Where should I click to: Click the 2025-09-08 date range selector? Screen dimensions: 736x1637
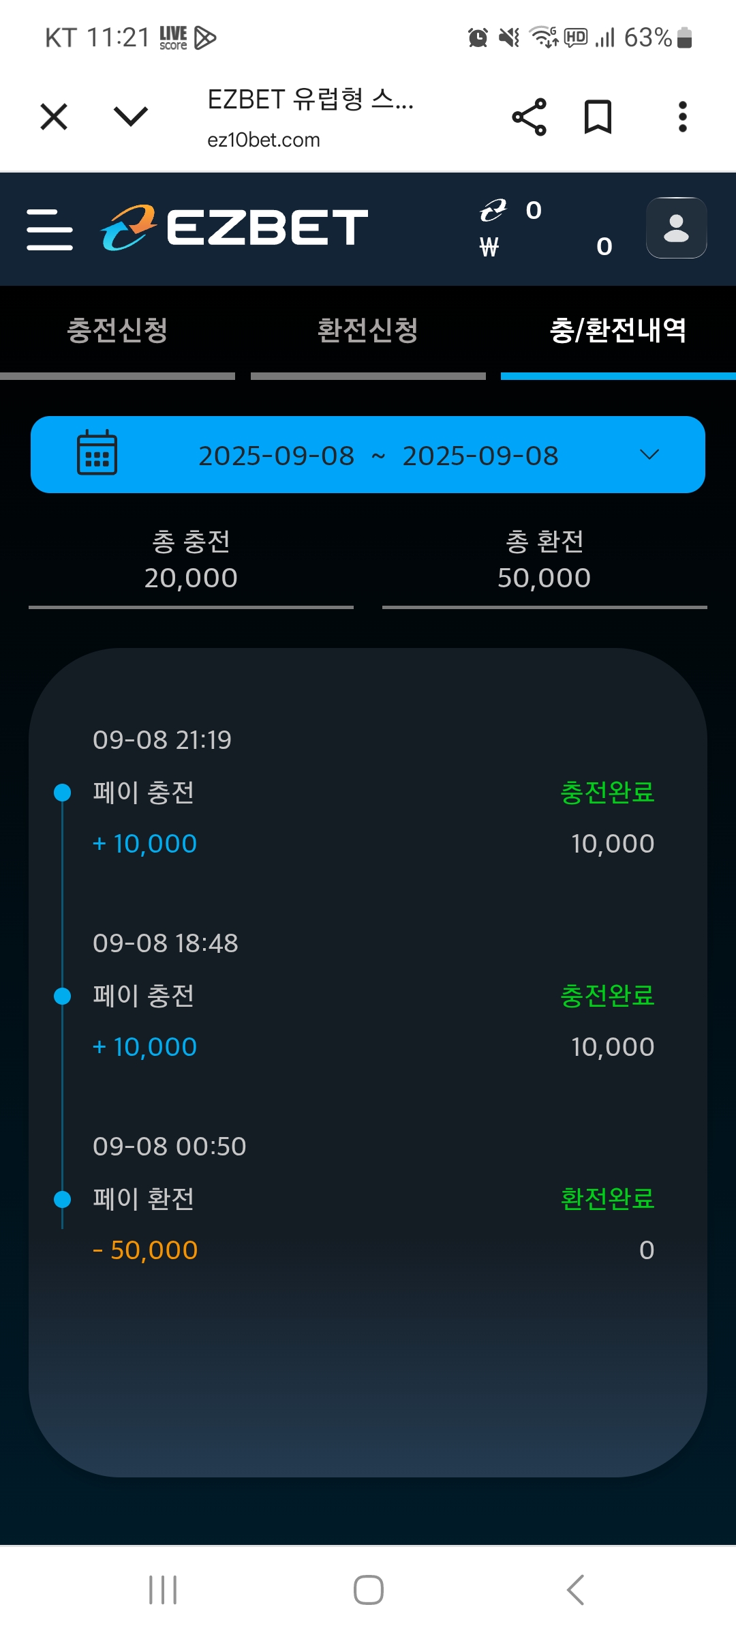[x=378, y=456]
